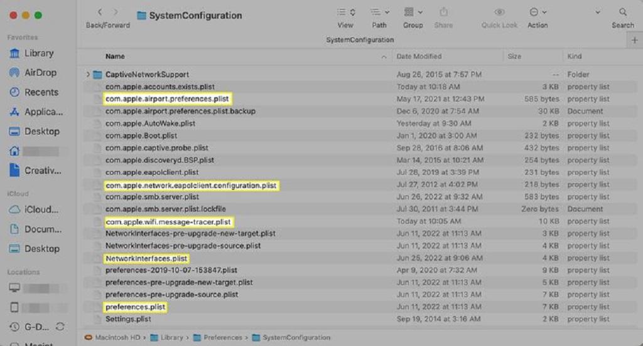This screenshot has height=346, width=643.
Task: Open iCloud Drive in the sidebar
Action: click(x=34, y=209)
